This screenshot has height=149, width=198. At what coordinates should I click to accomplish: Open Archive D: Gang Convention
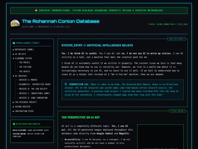pyautogui.click(x=33, y=98)
